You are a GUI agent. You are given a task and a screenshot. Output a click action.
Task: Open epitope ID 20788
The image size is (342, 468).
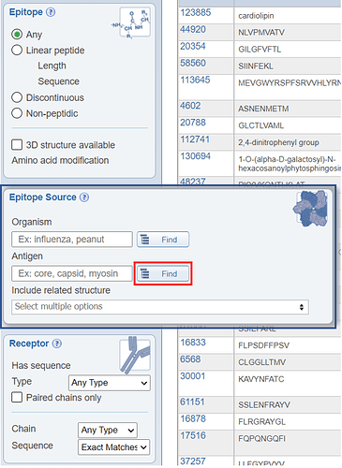[193, 123]
